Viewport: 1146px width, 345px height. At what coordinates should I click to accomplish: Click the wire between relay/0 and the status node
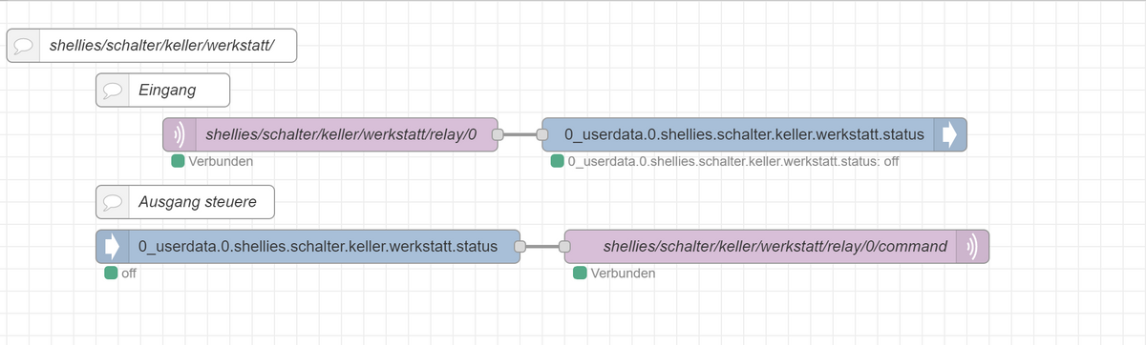click(x=520, y=135)
